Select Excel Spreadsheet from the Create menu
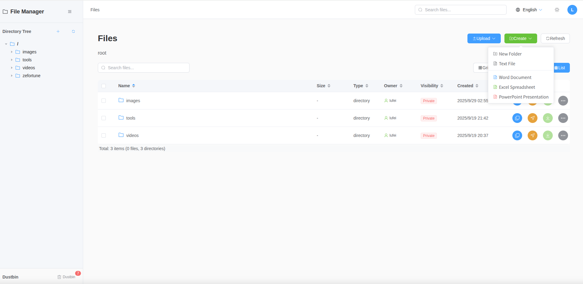The height and width of the screenshot is (284, 583). (517, 87)
